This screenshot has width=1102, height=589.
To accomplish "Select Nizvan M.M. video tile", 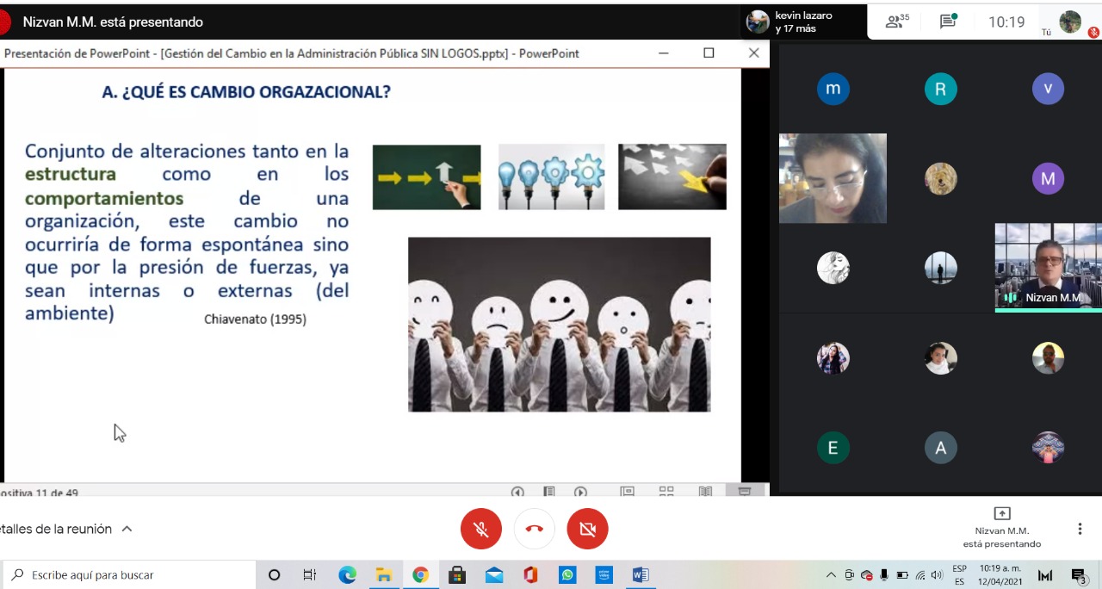I will tap(1048, 267).
